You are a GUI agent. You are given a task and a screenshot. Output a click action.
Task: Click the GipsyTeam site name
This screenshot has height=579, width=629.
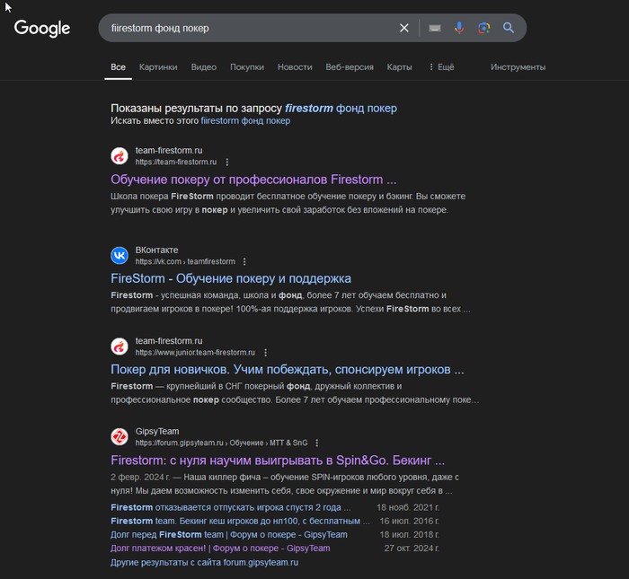[157, 432]
